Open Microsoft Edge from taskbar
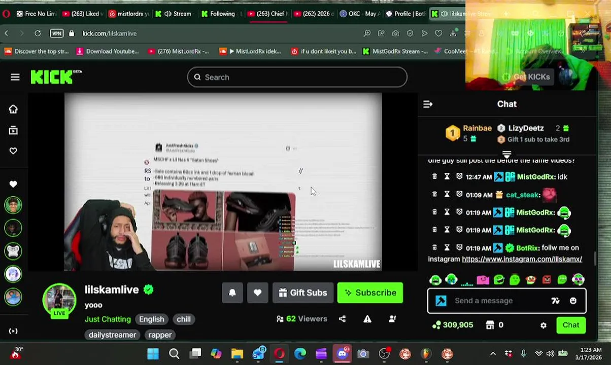The image size is (611, 365). click(300, 354)
